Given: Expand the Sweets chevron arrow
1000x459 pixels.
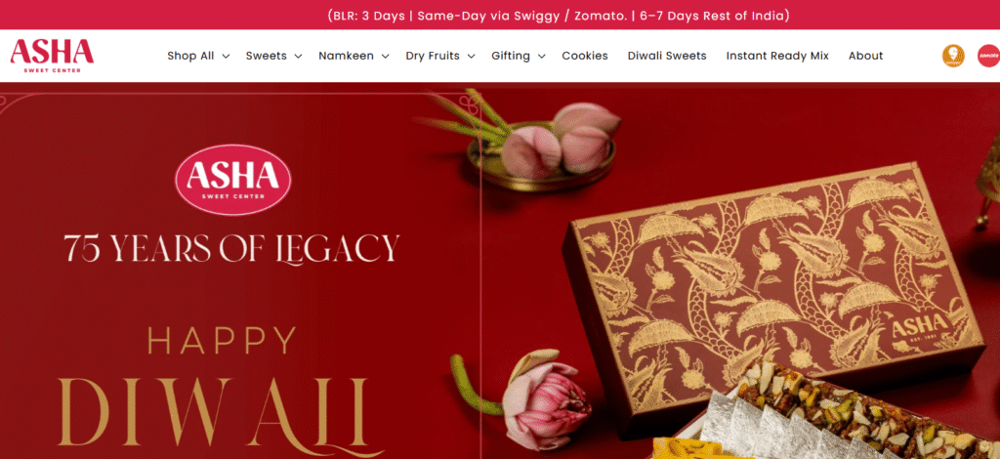Looking at the screenshot, I should click(x=298, y=56).
